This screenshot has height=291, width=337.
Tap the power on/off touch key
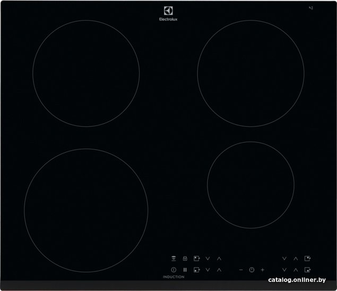(x=174, y=270)
